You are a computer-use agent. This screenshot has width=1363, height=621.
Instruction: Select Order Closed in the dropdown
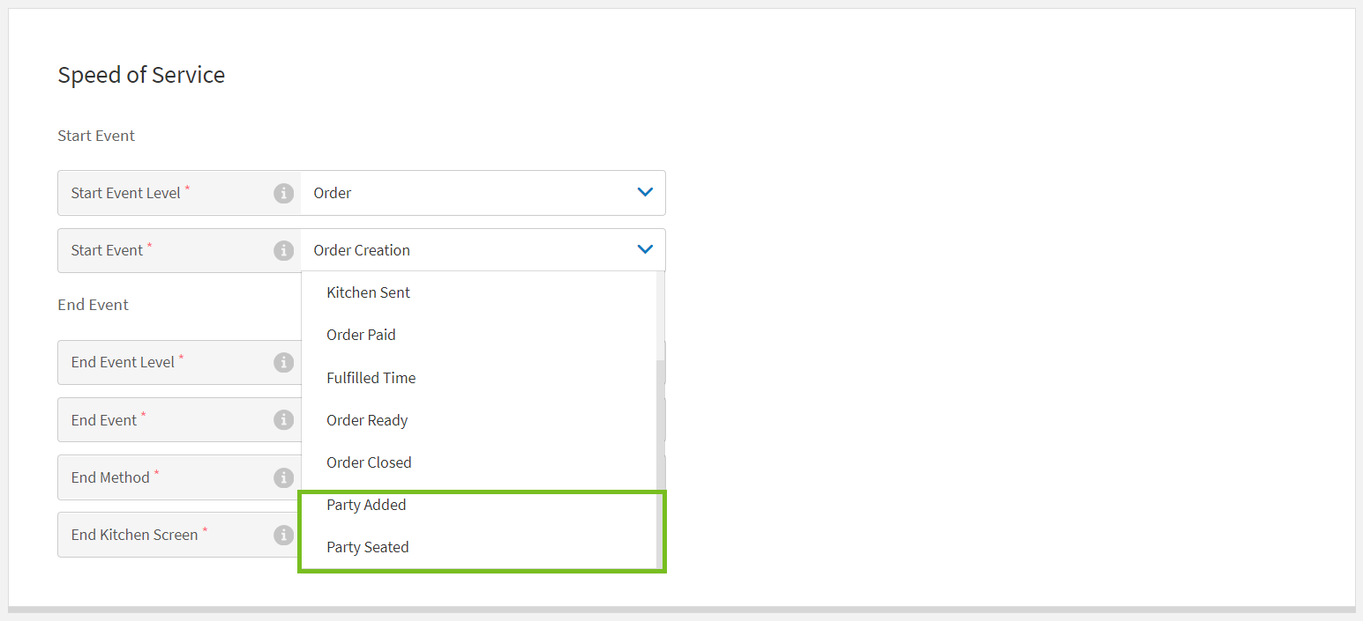tap(369, 462)
